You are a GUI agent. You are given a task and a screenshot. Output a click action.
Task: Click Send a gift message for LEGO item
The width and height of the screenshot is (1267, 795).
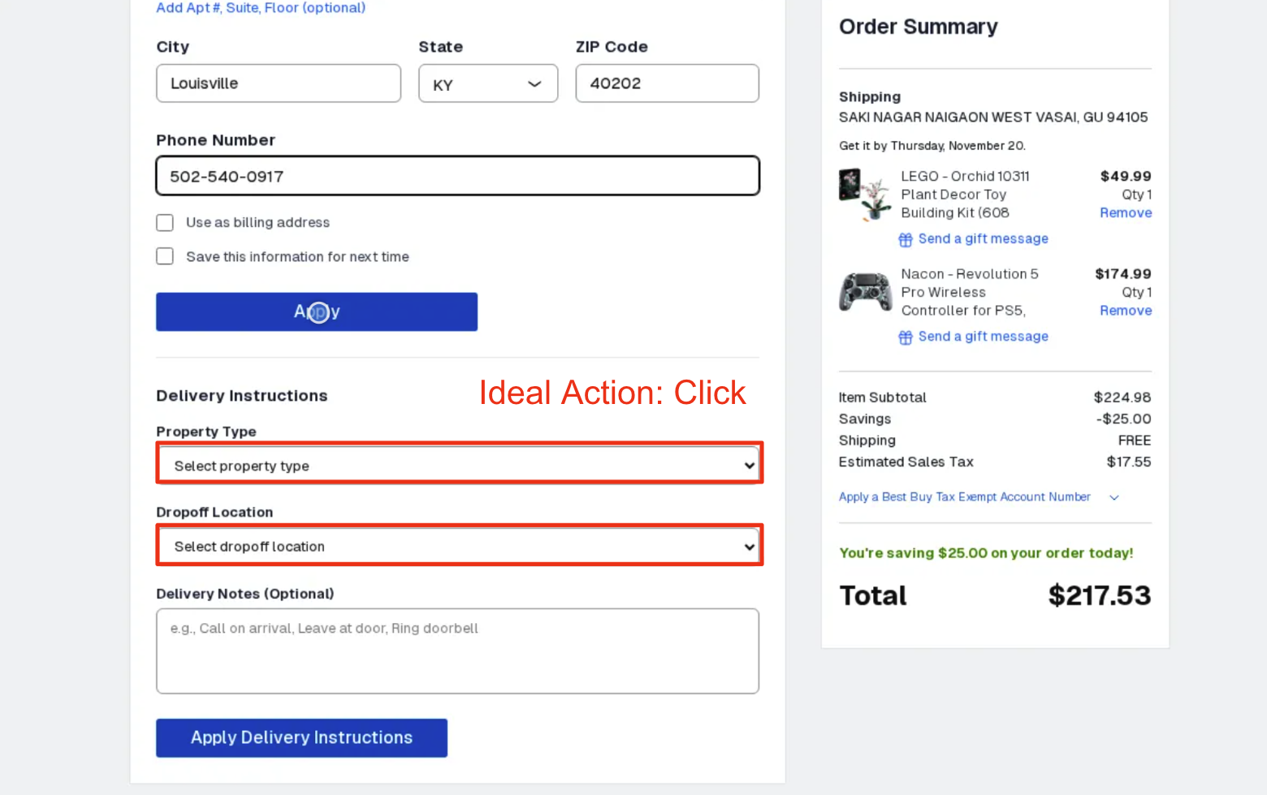pos(983,238)
